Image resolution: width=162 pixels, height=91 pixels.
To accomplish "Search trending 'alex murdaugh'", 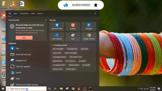I will pos(58,49).
